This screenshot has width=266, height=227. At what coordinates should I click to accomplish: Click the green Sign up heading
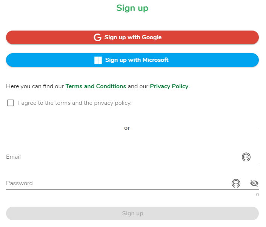[x=132, y=8]
